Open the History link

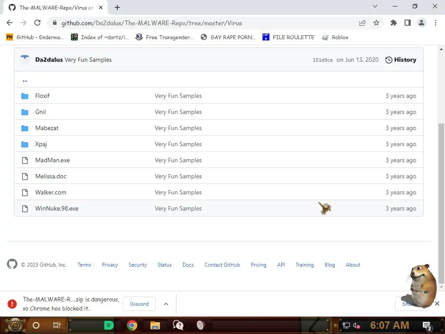pyautogui.click(x=401, y=60)
